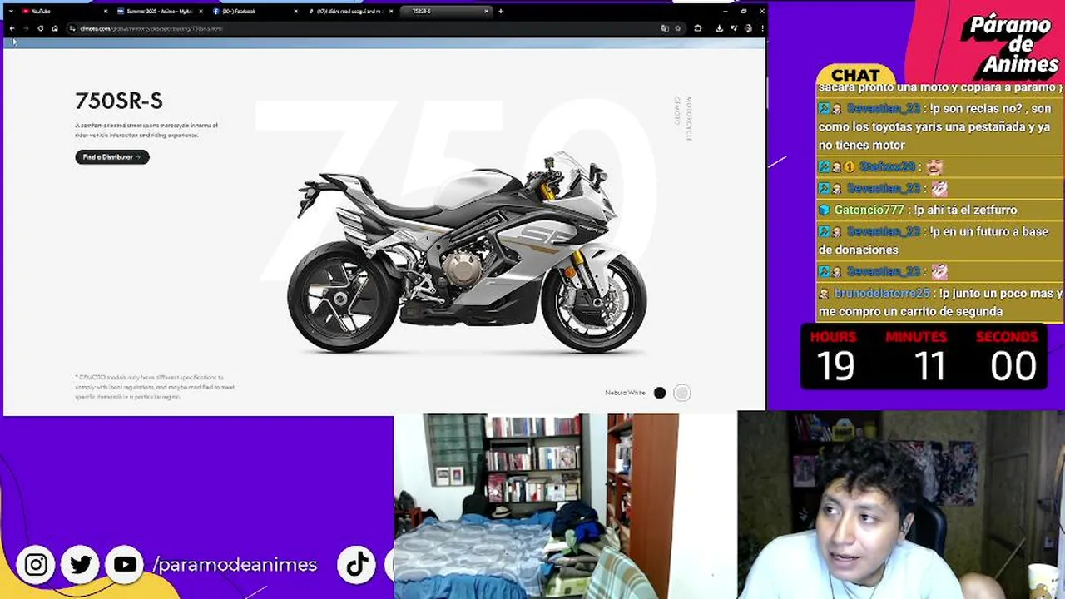Bookmark this page with the star
Viewport: 1065px width, 599px height.
point(677,28)
